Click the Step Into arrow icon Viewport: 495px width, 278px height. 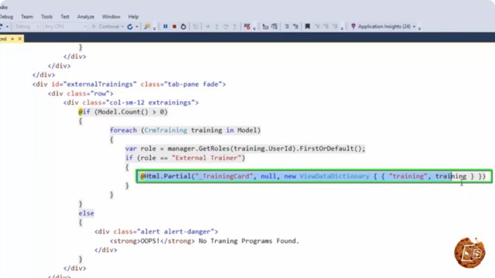pyautogui.click(x=217, y=27)
